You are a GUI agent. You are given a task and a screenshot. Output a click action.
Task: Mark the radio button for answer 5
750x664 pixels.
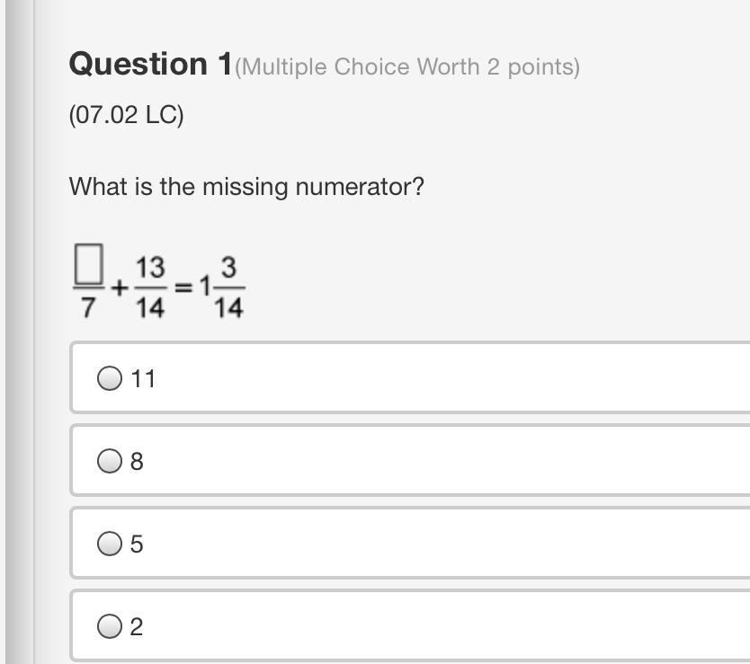110,544
